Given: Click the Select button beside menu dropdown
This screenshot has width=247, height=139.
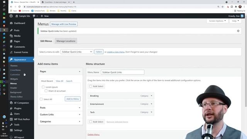Looking at the screenshot, I should (99, 52).
